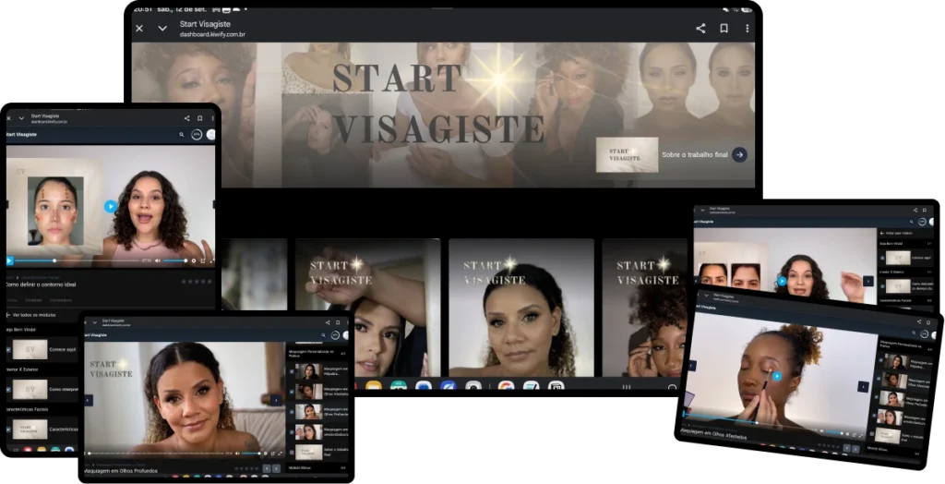The height and width of the screenshot is (484, 945).
Task: Toggle the 'Maquiagem em Olhos Afastados' checkbox on bottom-left tablet
Action: pyautogui.click(x=292, y=392)
